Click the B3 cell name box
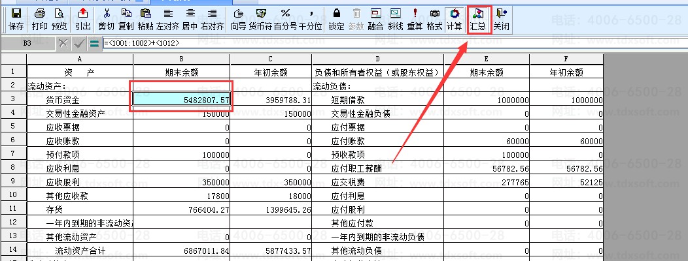688x261 pixels. [27, 43]
